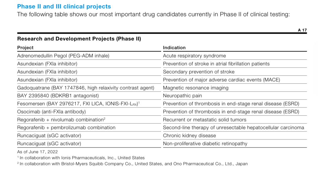Select the Adrenomedullin Pegol project cell
Viewport: 318px width, 174px height.
(x=63, y=56)
